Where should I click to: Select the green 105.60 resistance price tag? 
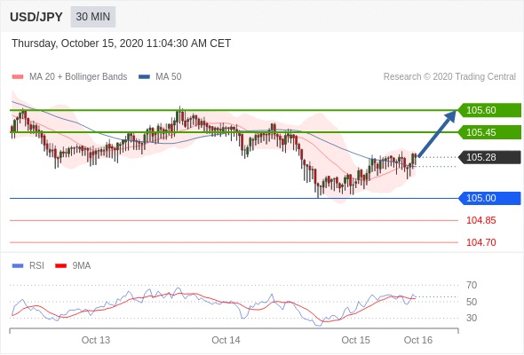pyautogui.click(x=489, y=110)
